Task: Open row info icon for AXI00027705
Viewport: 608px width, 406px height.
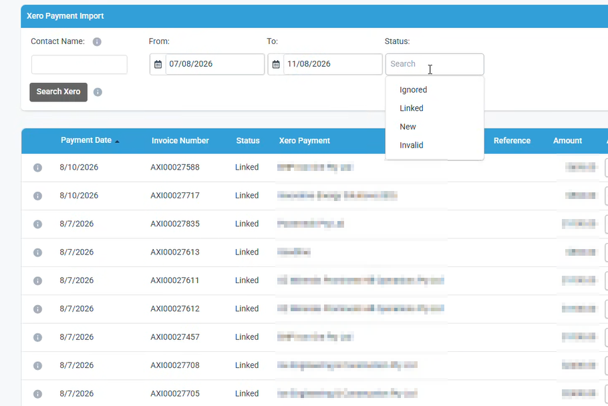Action: (x=37, y=394)
